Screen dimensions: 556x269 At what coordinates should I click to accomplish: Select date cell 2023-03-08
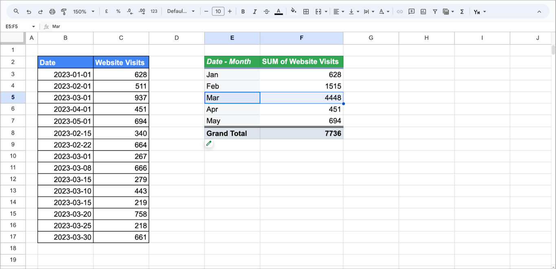click(66, 168)
